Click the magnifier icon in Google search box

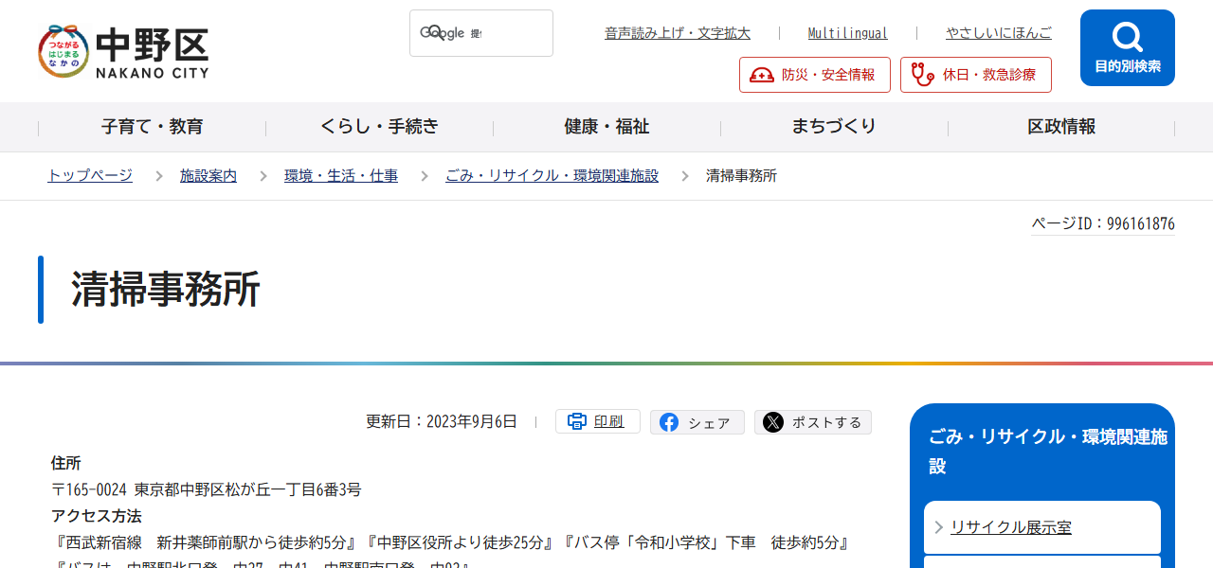[x=437, y=33]
